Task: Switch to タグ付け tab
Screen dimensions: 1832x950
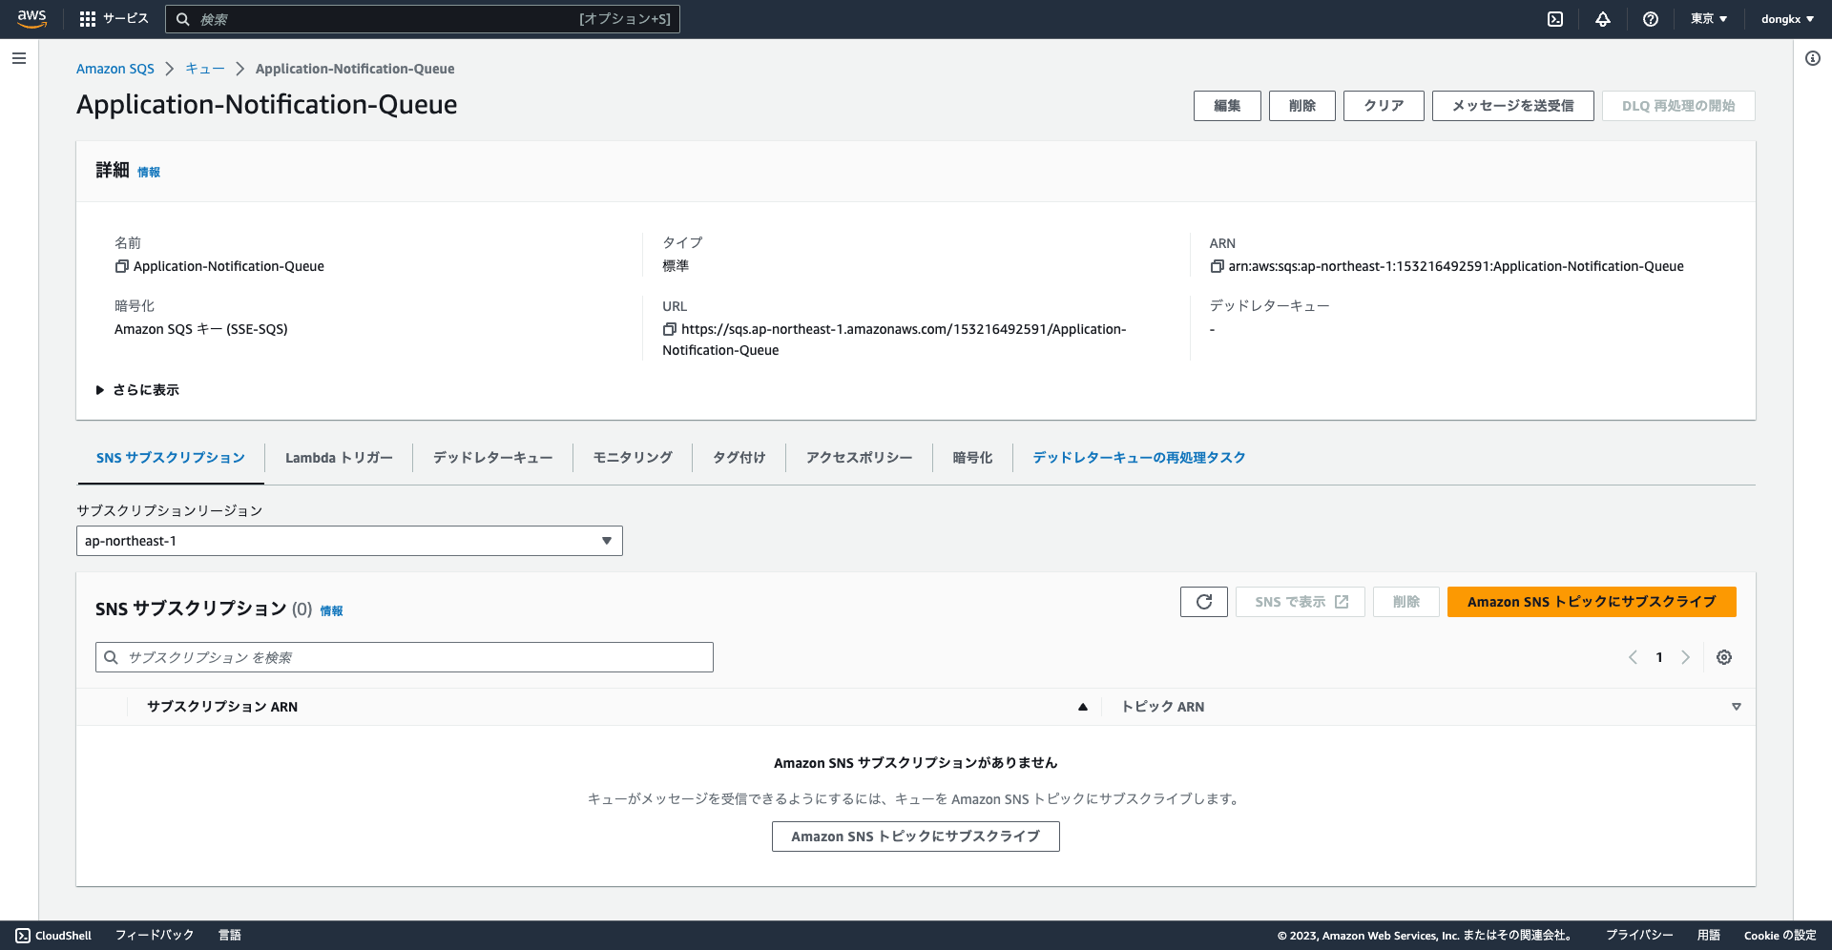Action: 739,458
